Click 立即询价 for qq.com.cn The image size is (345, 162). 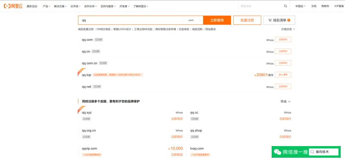click(x=283, y=63)
